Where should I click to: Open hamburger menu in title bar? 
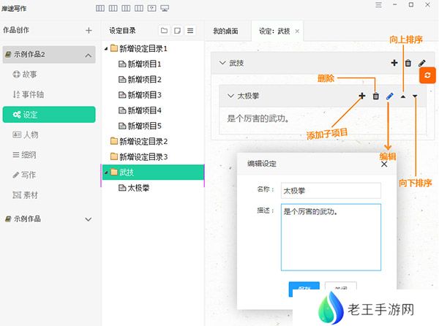point(378,5)
